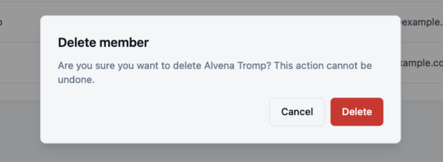Click "This action cannot be" warning text
Screen dimensions: 443x162
[323, 66]
